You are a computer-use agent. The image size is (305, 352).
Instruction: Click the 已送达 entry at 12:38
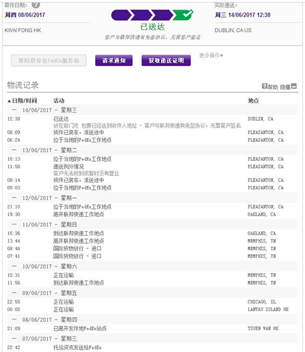pos(61,119)
